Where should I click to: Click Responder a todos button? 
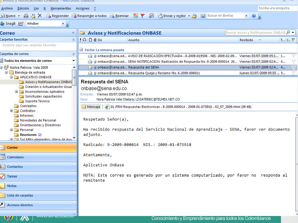point(89,16)
